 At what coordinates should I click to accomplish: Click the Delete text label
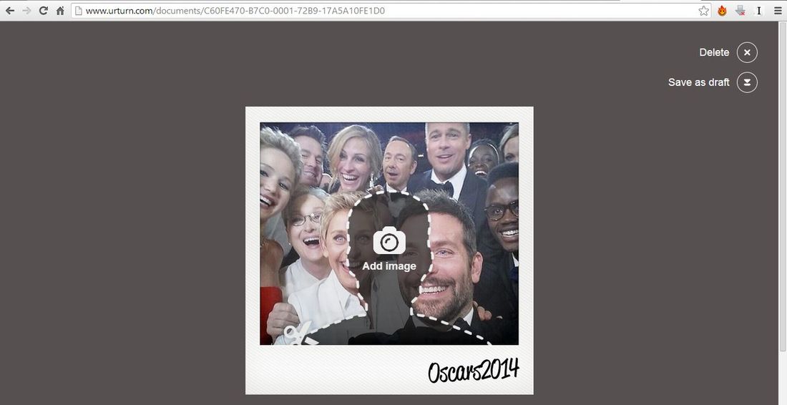pos(714,52)
